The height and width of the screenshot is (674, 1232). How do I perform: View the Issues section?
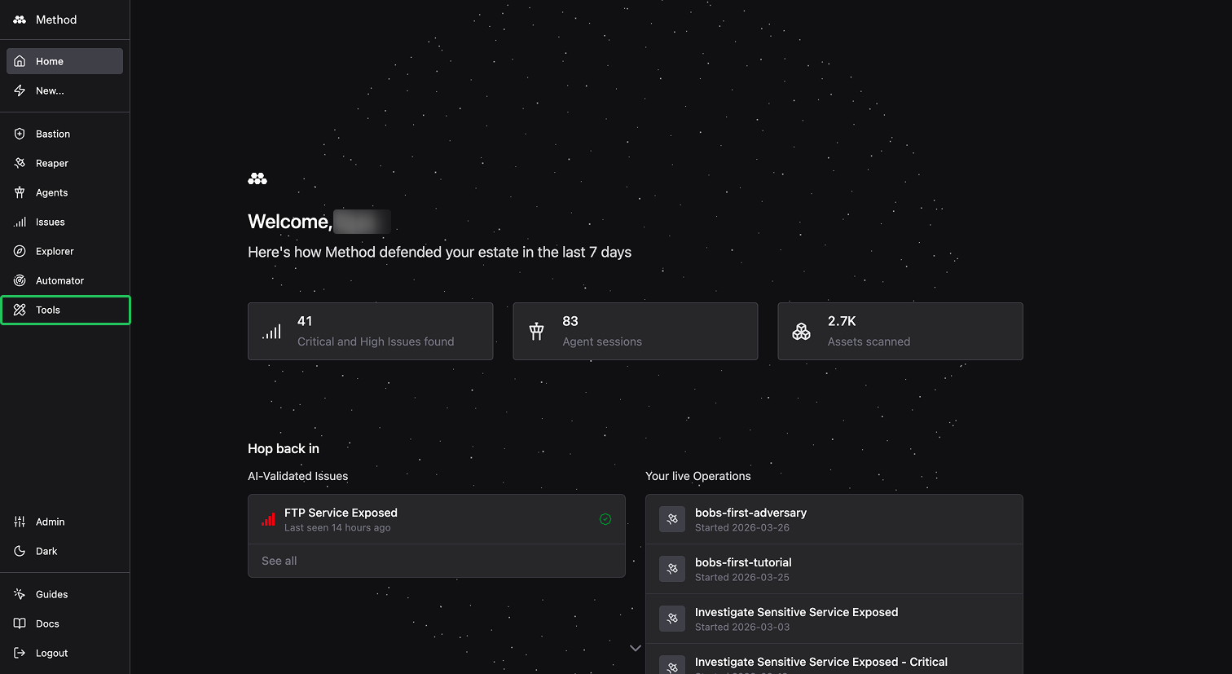pyautogui.click(x=50, y=222)
